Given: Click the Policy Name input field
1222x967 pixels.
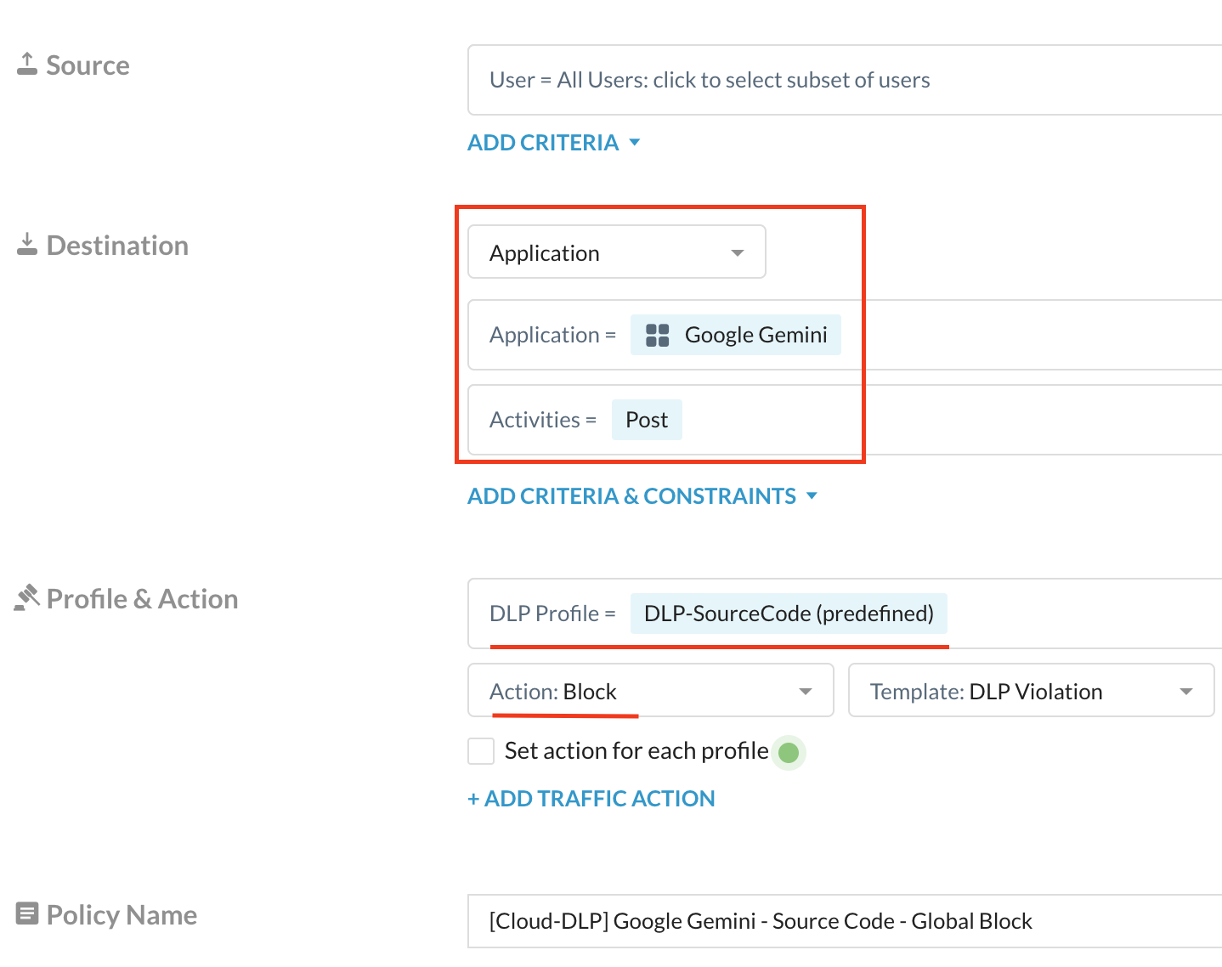Looking at the screenshot, I should tap(845, 921).
